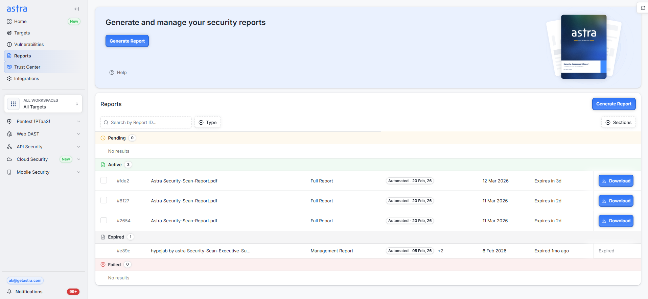Click the astra logo
This screenshot has height=299, width=648.
pyautogui.click(x=17, y=9)
